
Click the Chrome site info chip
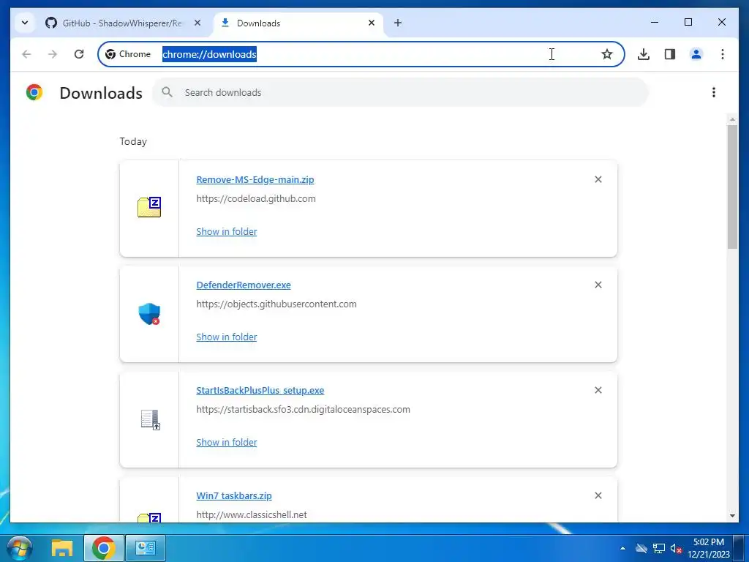[x=128, y=54]
